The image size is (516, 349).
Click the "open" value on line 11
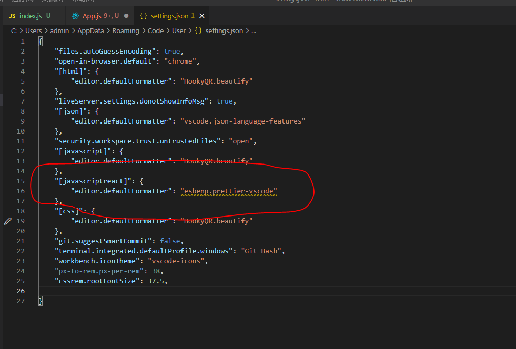click(x=241, y=141)
